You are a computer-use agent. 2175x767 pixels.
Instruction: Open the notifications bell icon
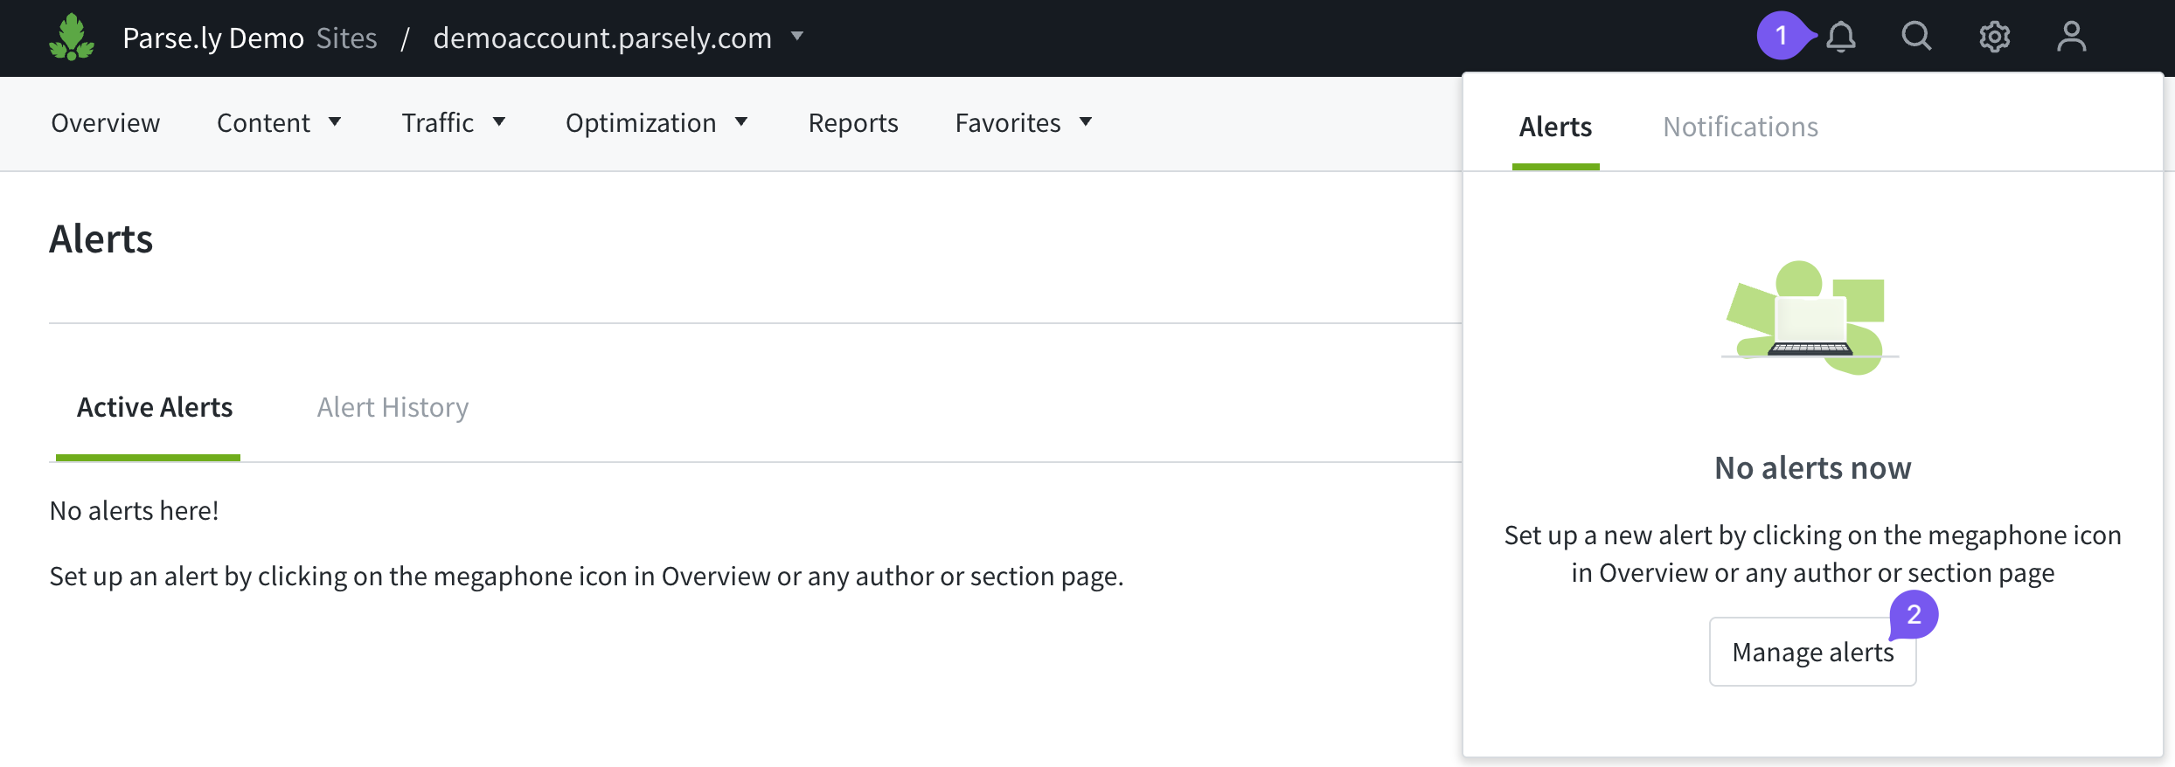point(1841,37)
